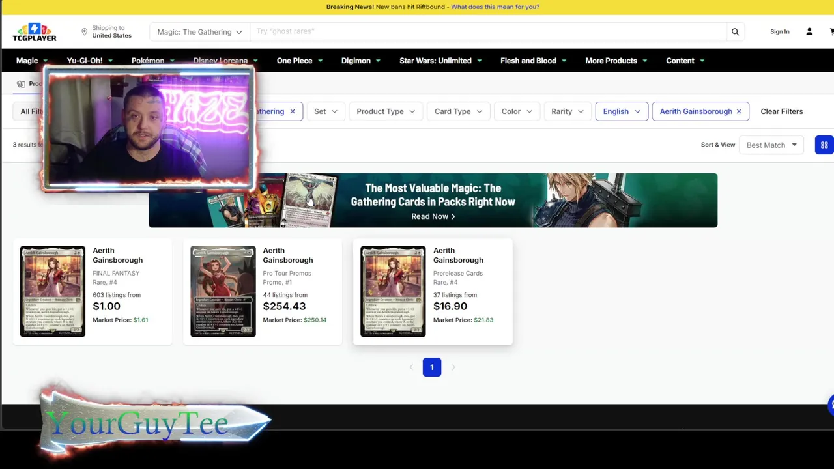This screenshot has width=834, height=469.
Task: Select page 1 in pagination
Action: pyautogui.click(x=431, y=367)
